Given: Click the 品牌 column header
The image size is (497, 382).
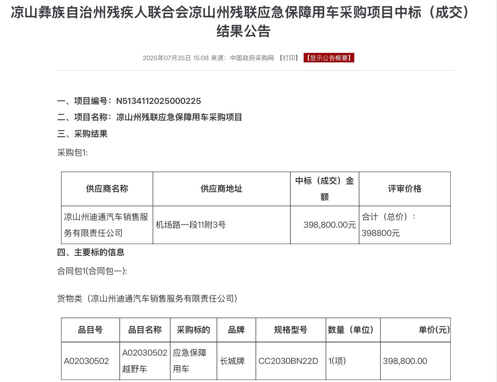Looking at the screenshot, I should [x=236, y=330].
